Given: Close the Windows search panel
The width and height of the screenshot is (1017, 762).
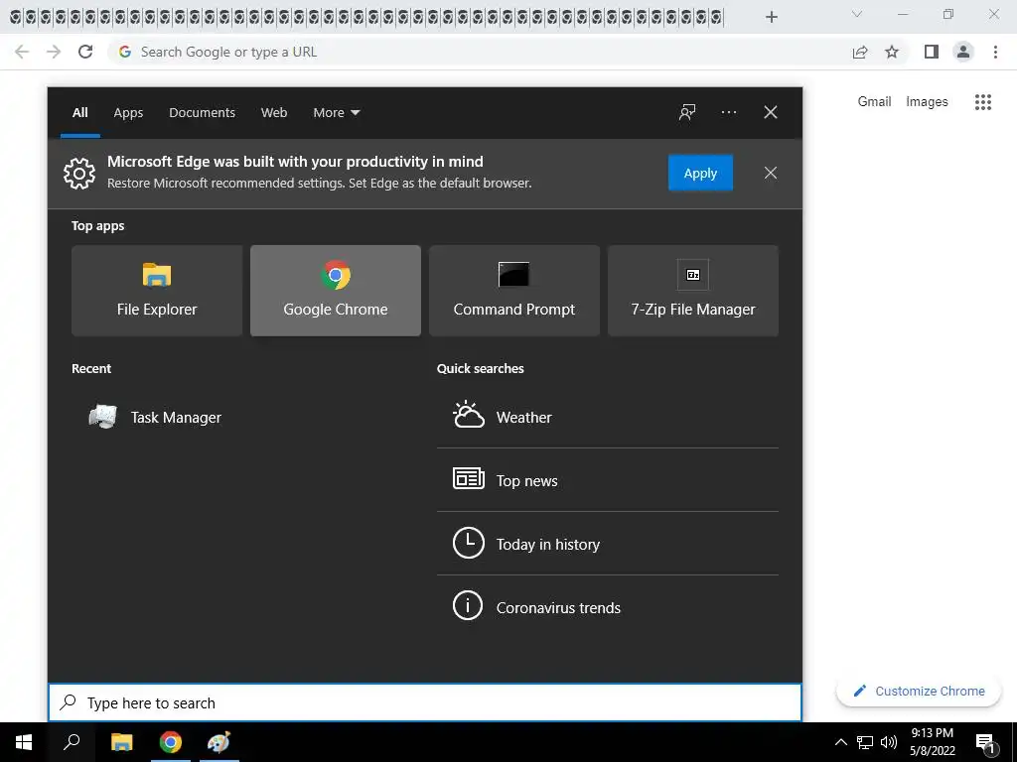Looking at the screenshot, I should point(770,112).
